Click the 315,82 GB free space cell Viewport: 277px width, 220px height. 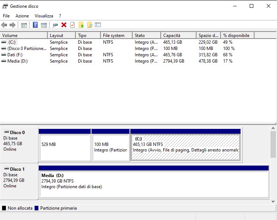tap(208, 55)
